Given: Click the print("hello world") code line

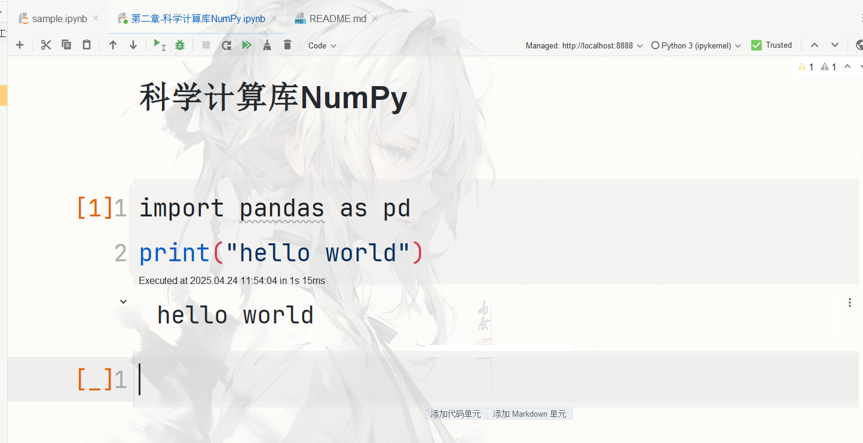Looking at the screenshot, I should 281,253.
